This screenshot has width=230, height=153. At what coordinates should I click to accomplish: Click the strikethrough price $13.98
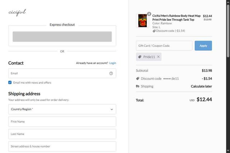tap(208, 19)
